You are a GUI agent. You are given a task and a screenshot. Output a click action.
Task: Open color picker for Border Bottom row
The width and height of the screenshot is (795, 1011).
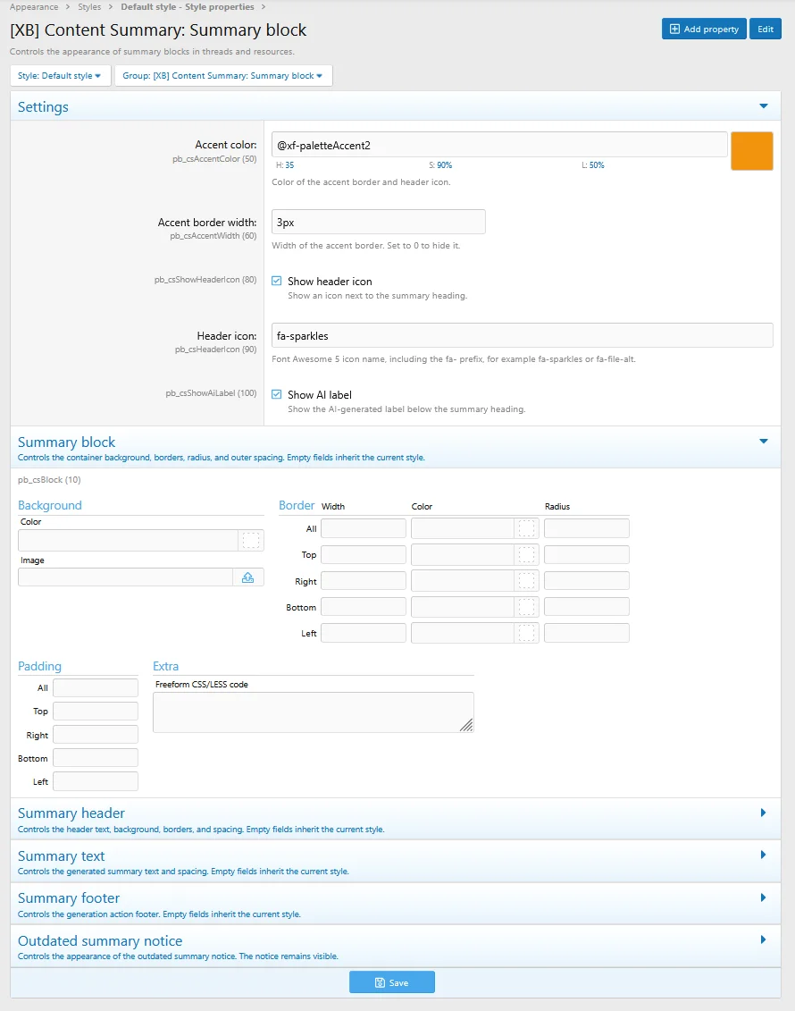point(526,607)
